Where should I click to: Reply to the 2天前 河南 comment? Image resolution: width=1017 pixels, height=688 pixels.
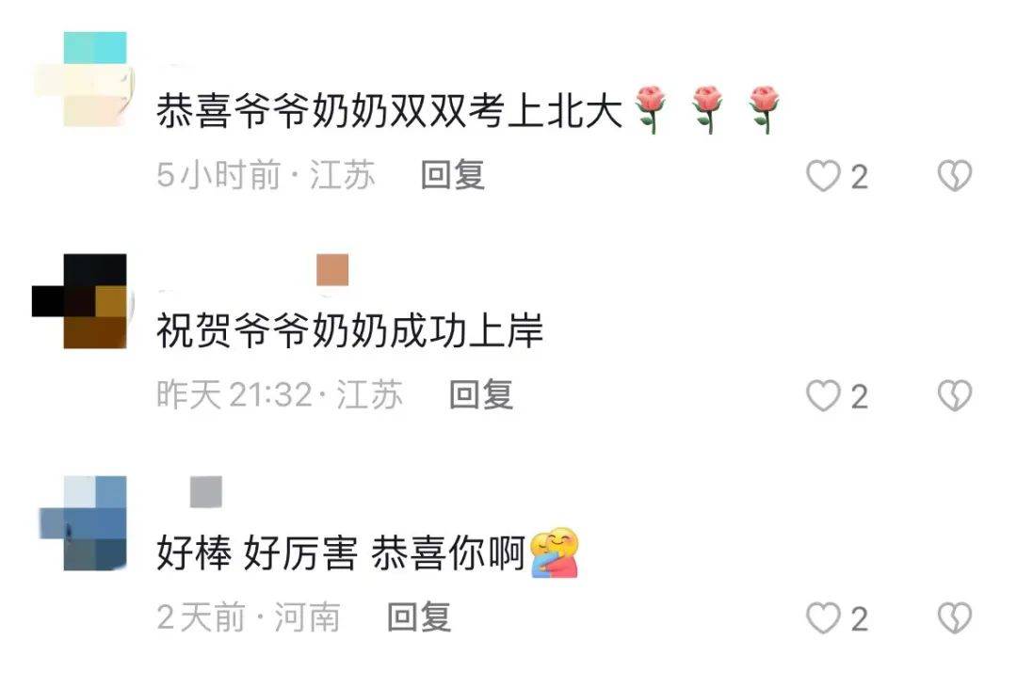[419, 616]
